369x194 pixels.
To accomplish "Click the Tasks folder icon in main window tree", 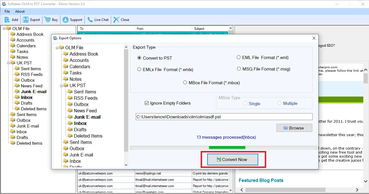I will (x=13, y=52).
